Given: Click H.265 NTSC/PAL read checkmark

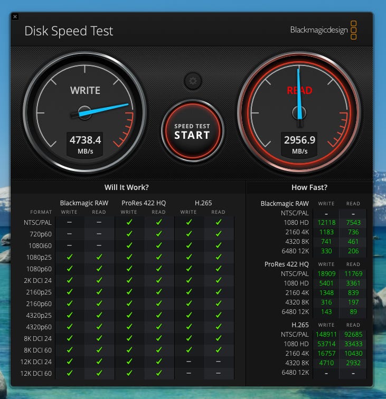Looking at the screenshot, I should pyautogui.click(x=218, y=222).
